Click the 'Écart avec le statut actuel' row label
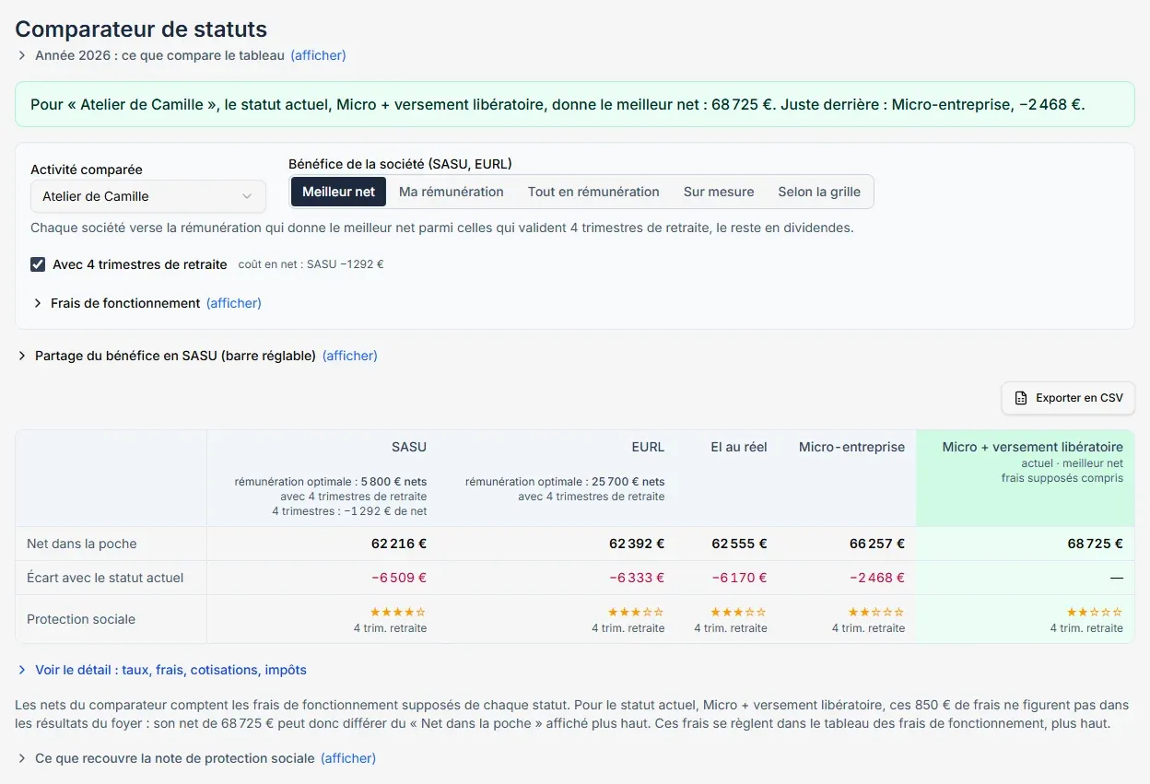 [x=105, y=578]
